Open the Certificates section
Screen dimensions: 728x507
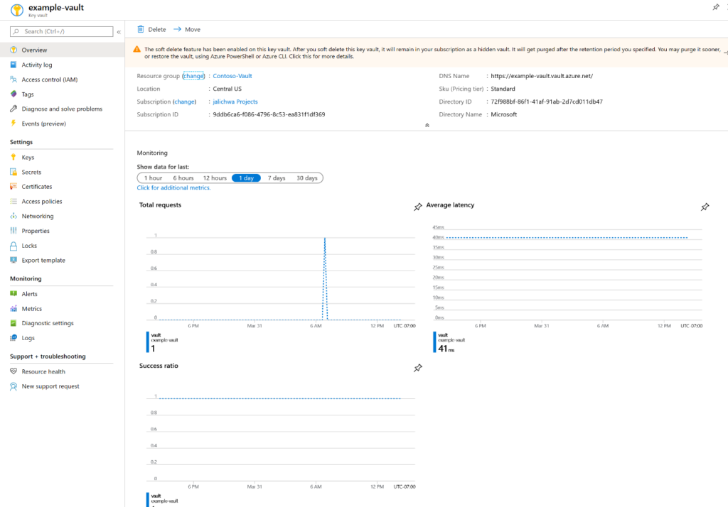coord(40,186)
